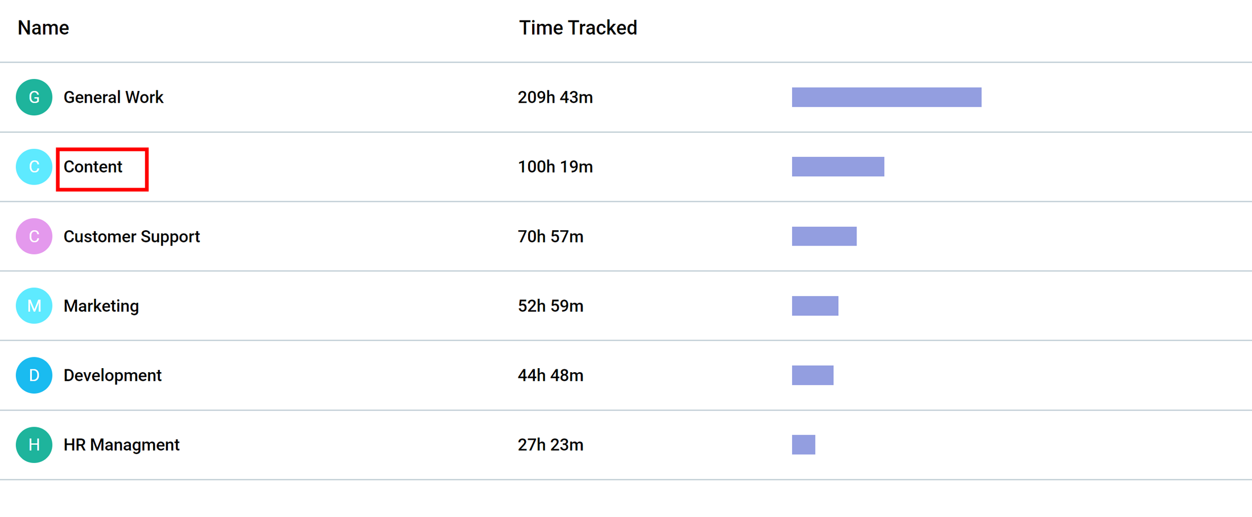Click the 52h 59m Marketing time value
Viewport: 1252px width, 517px height.
click(550, 306)
